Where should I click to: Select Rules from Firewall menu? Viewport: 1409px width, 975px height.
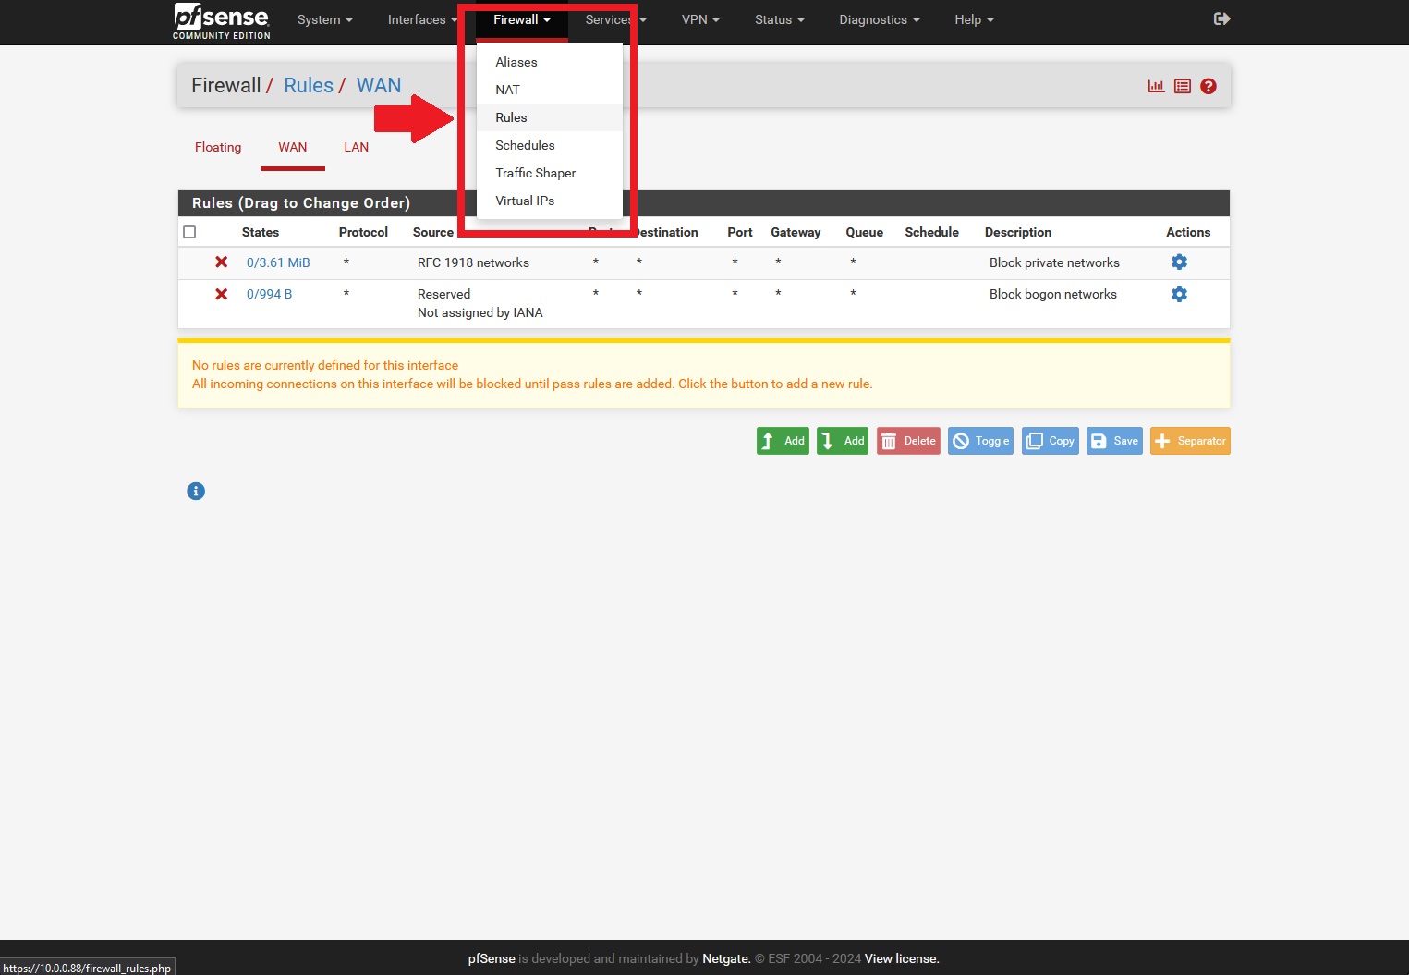pyautogui.click(x=550, y=117)
